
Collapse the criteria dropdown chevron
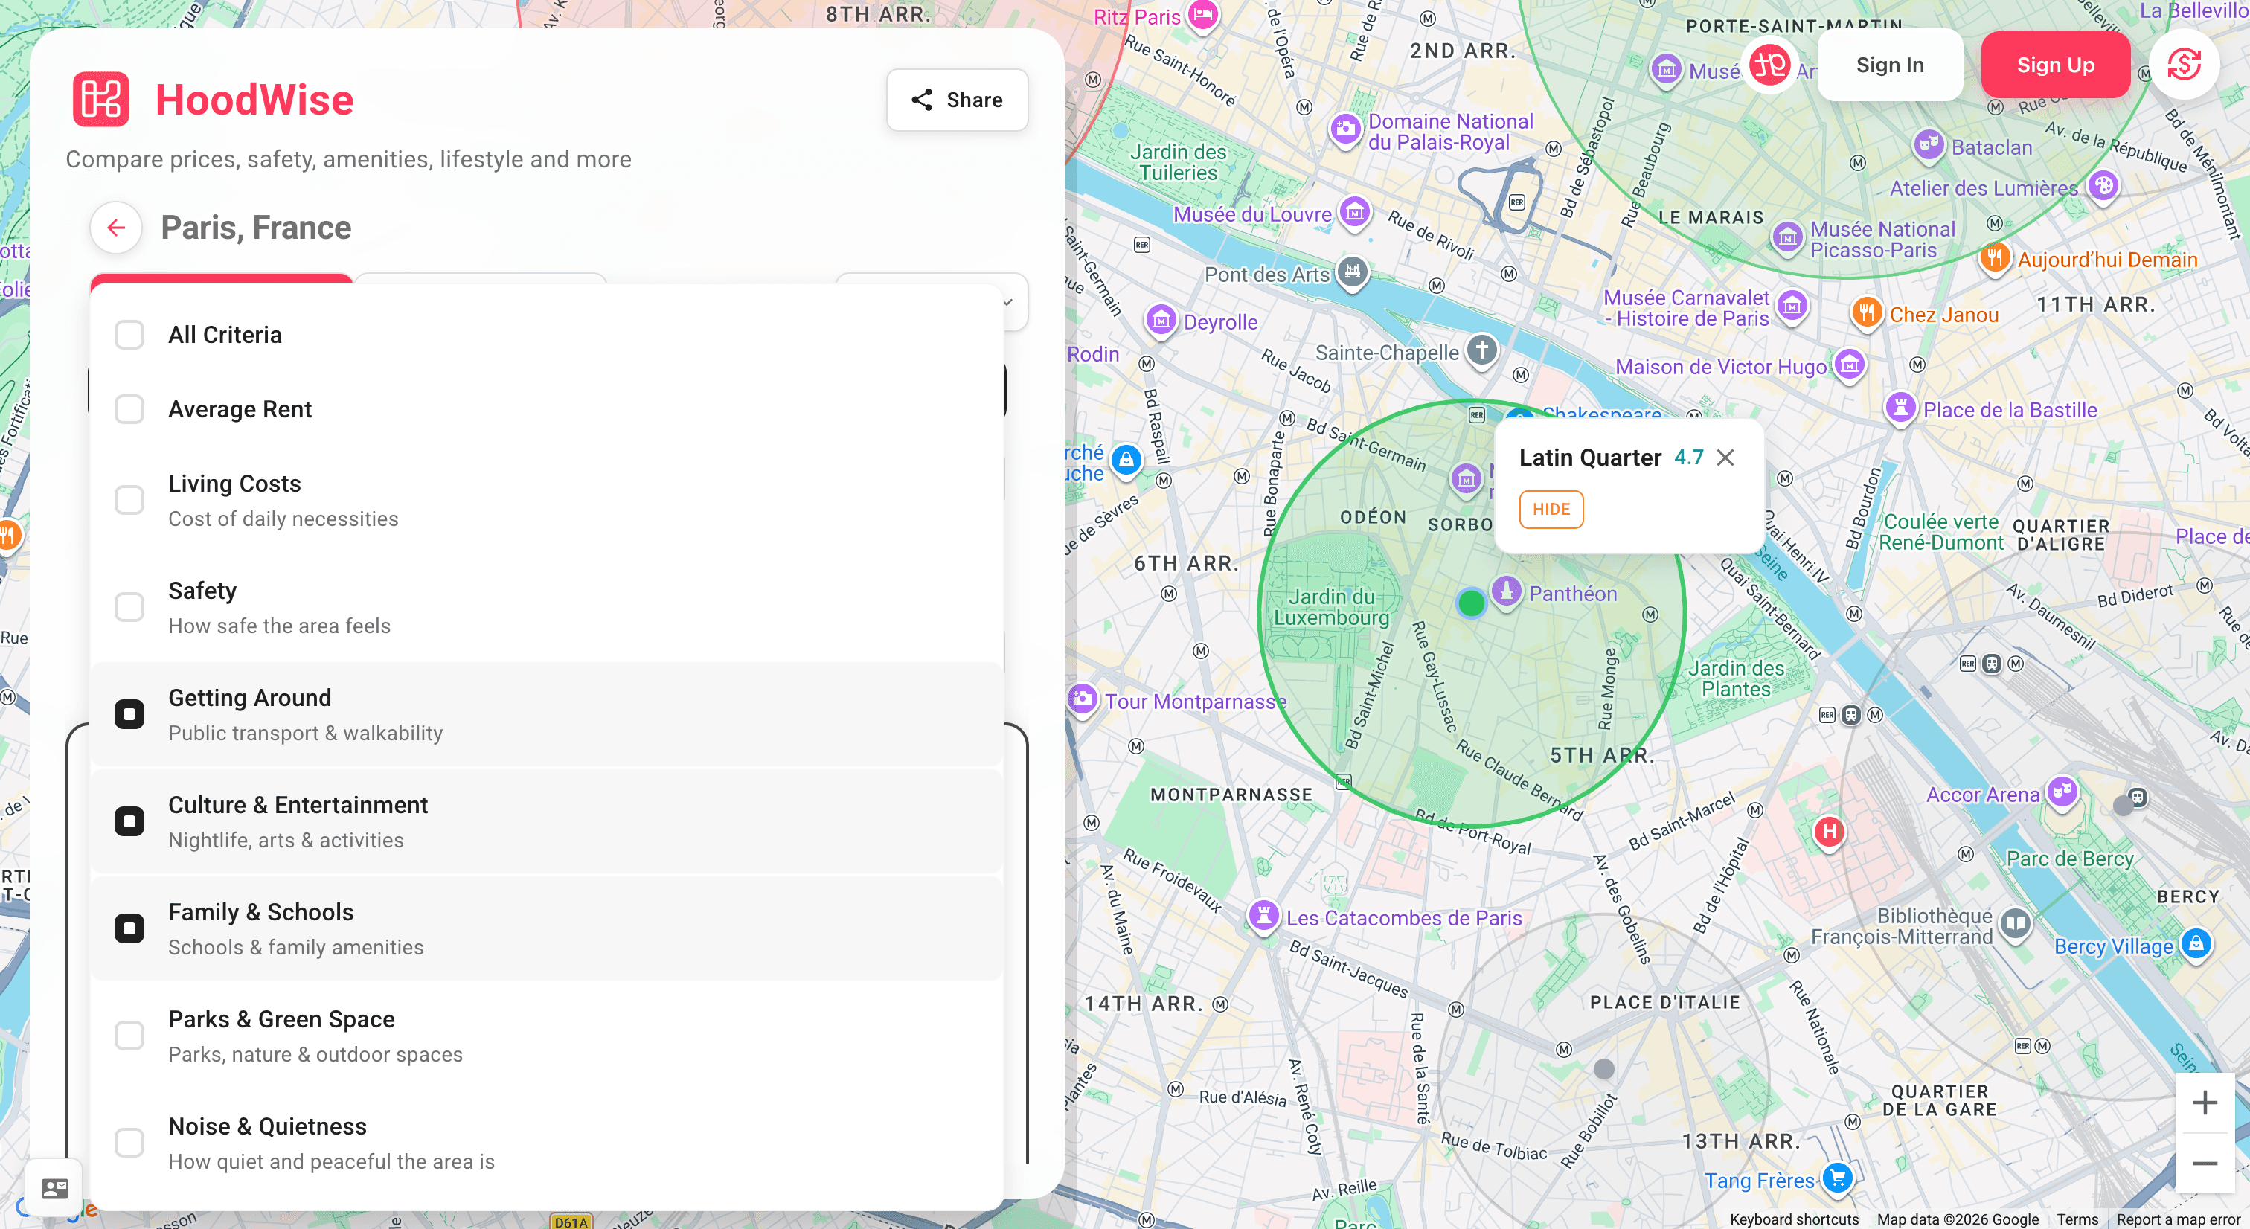click(x=1008, y=302)
